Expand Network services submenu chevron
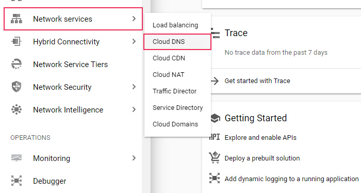Viewport: 361px width, 193px height. (x=134, y=19)
